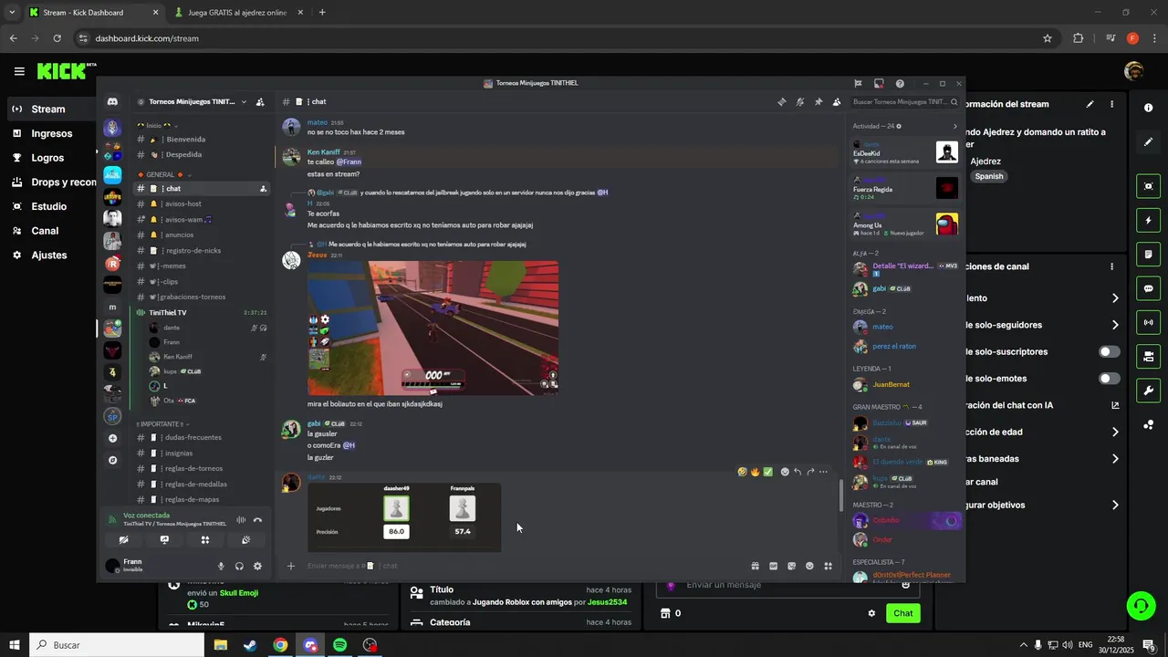Open Discord inbox icon in title bar

[x=879, y=83]
